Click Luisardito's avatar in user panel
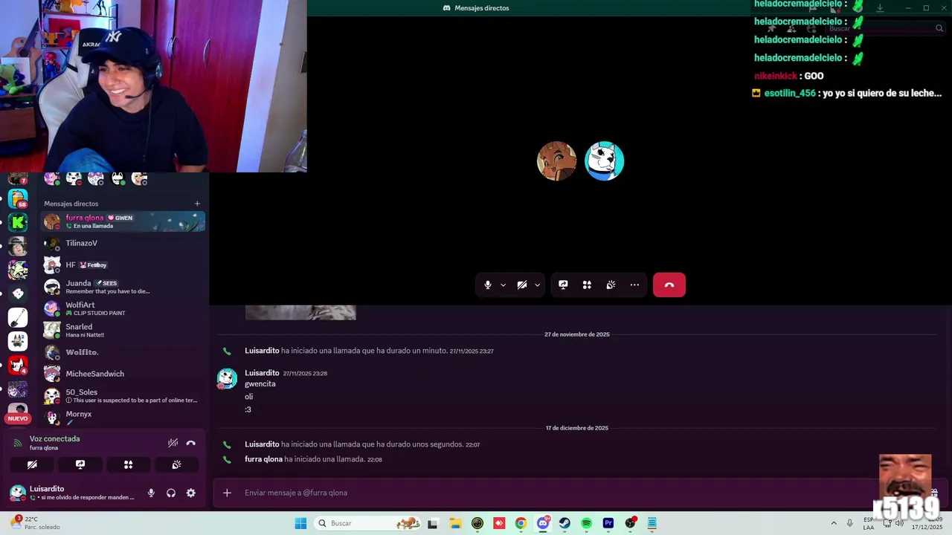Viewport: 952px width, 535px height. click(18, 493)
